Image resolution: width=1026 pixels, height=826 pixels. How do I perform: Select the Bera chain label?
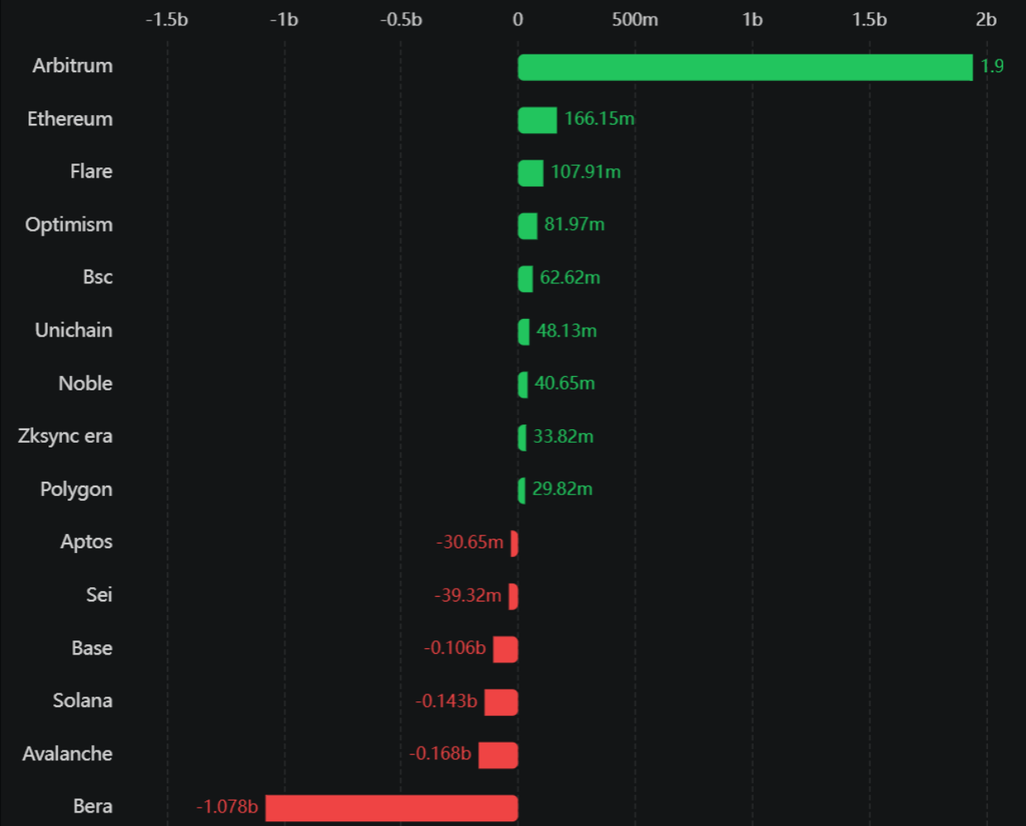tap(93, 806)
